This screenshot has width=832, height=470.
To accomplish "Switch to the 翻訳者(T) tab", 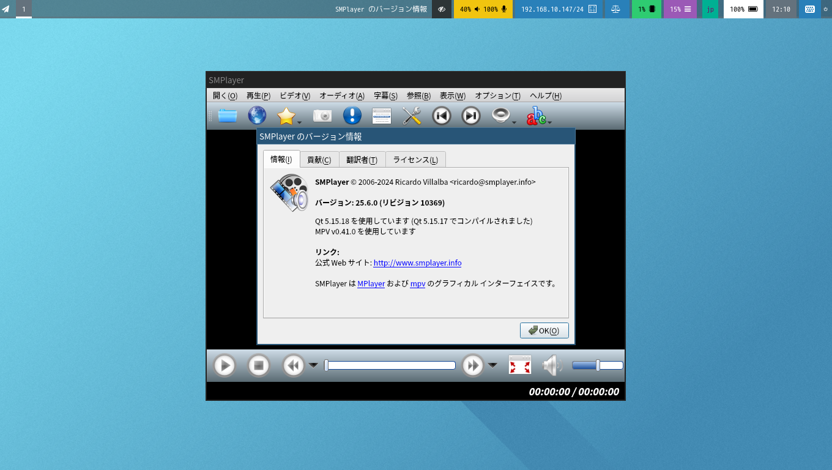I will [x=362, y=160].
